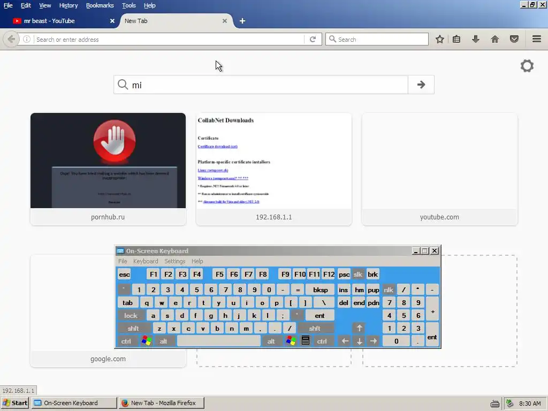The height and width of the screenshot is (411, 548).
Task: Open the youtube.com tile
Action: [440, 169]
